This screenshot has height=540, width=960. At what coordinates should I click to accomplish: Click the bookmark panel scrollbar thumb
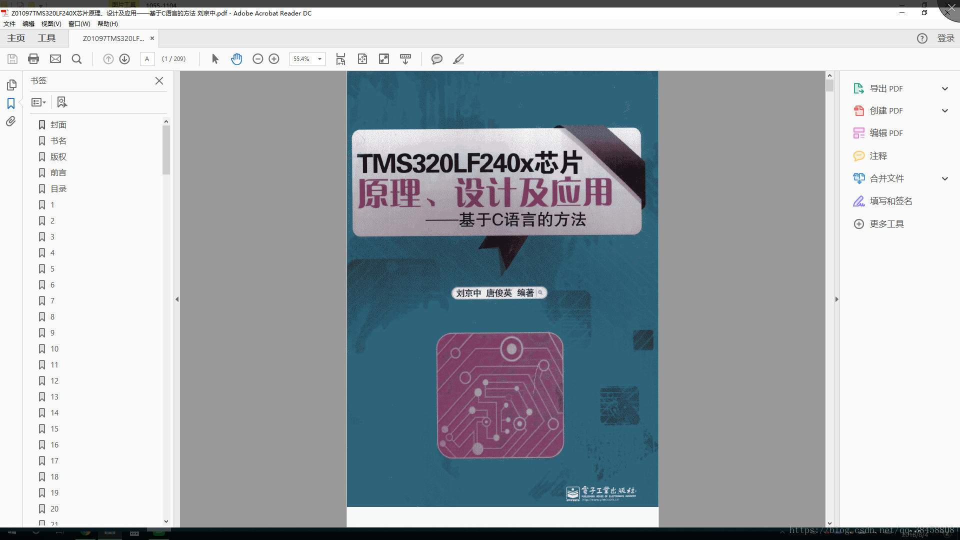pos(166,150)
